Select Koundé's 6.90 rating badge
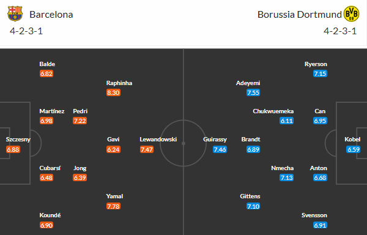Image resolution: width=367 pixels, height=235 pixels. click(46, 225)
